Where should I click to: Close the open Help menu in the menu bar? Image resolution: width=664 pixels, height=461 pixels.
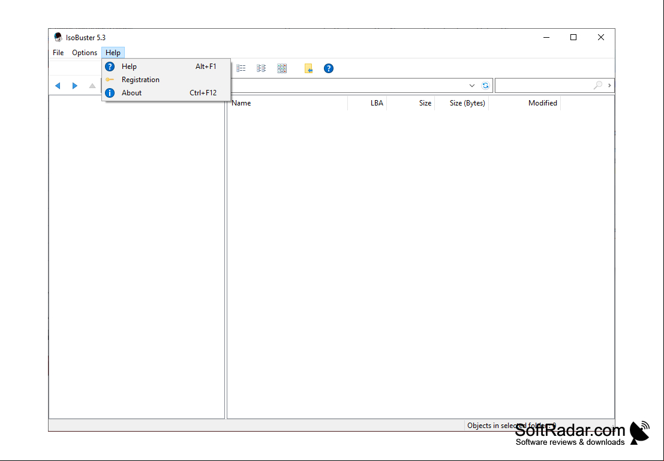(x=113, y=53)
